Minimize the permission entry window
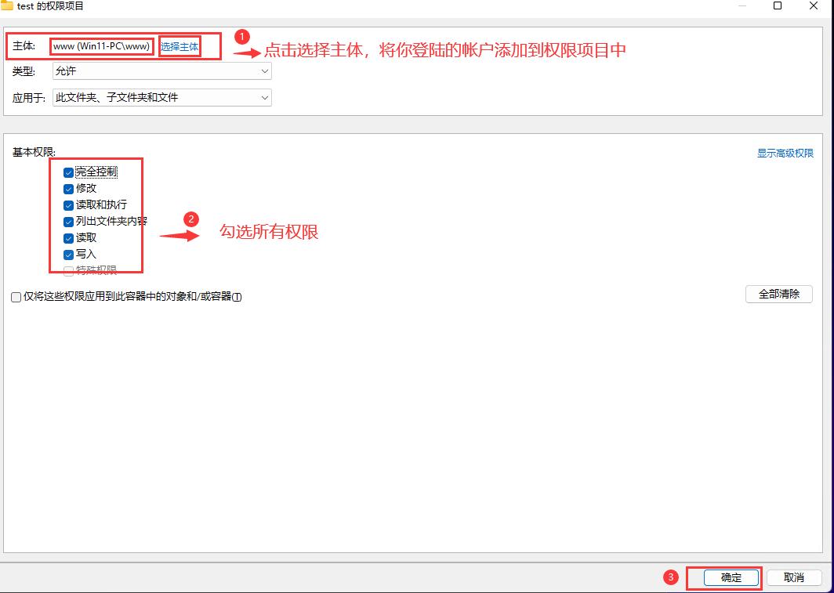 (x=742, y=7)
